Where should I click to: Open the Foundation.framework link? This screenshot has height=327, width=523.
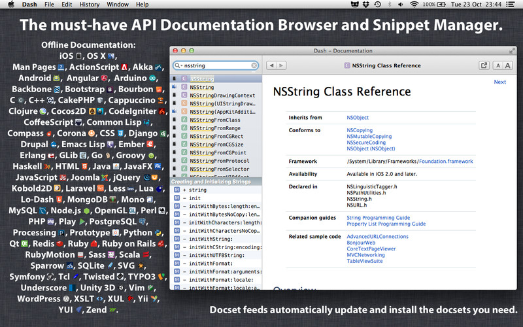[x=446, y=161]
